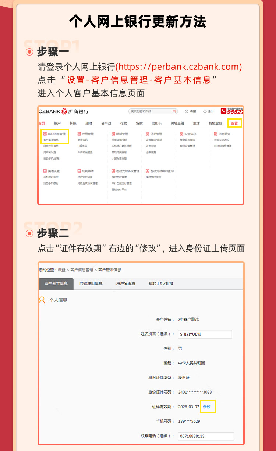This screenshot has width=276, height=451.
Task: Click the search magnifier icon in CZBANK header
Action: (174, 111)
